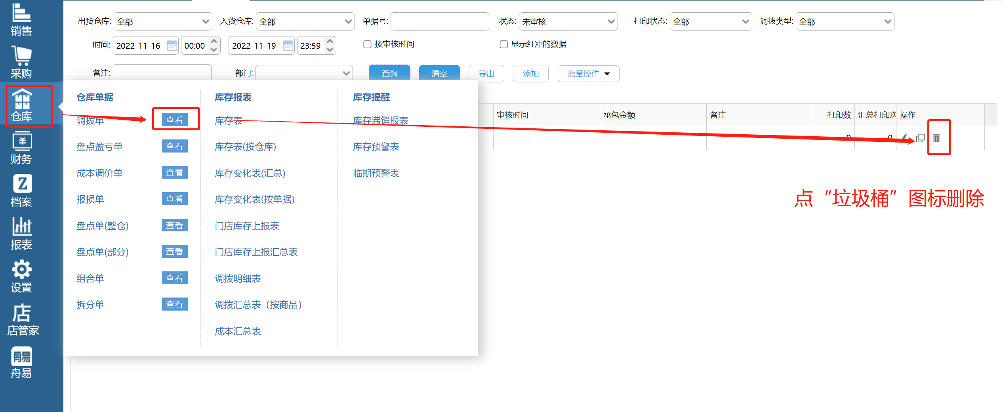Open the 销售 (Sales) sidebar module
The image size is (1003, 412).
point(21,20)
